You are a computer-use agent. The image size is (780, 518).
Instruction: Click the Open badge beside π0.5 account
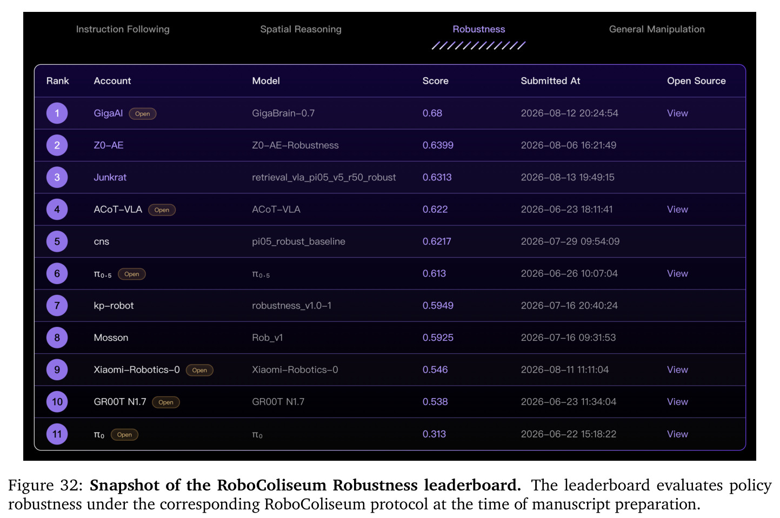pyautogui.click(x=132, y=274)
